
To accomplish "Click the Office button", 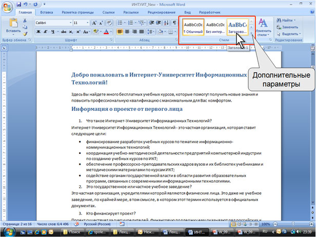I will tap(7, 7).
